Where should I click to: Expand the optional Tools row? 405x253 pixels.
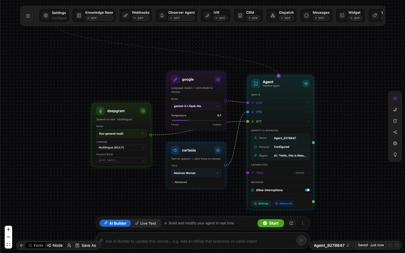tap(280, 173)
